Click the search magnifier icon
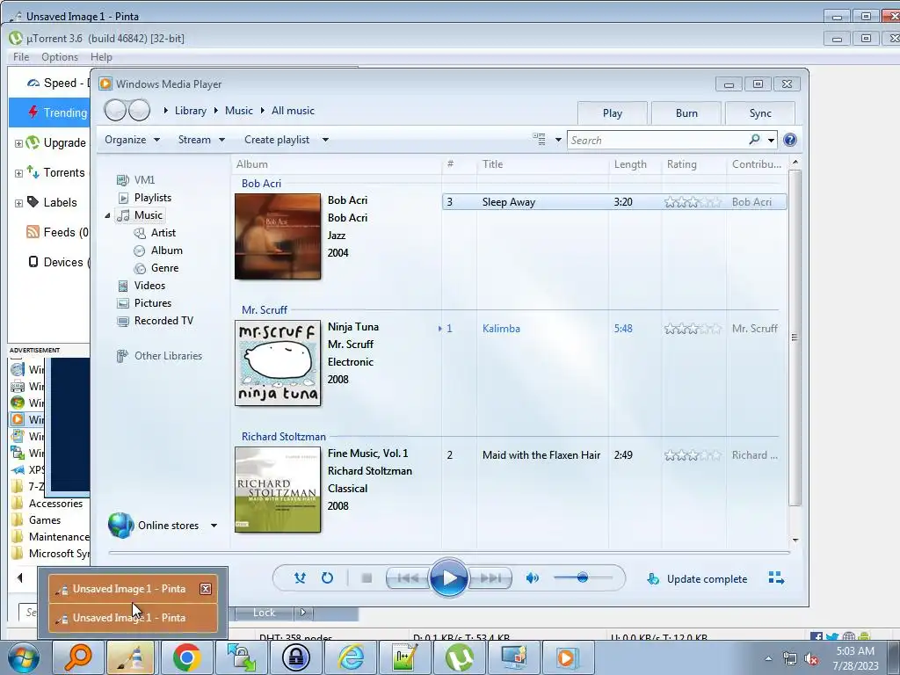This screenshot has height=675, width=900. (755, 140)
